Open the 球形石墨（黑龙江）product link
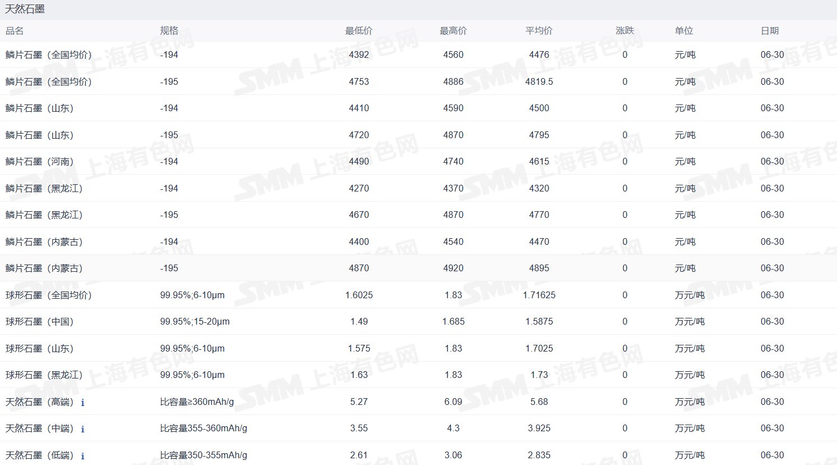The image size is (837, 465). (x=44, y=375)
